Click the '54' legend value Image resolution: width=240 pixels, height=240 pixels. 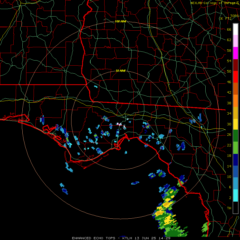point(229,61)
